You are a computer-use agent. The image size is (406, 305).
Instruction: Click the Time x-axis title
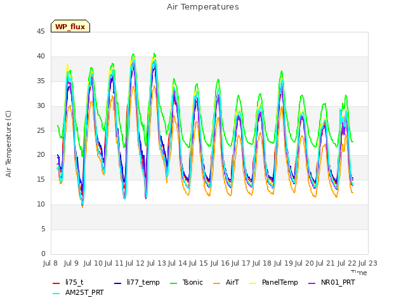pos(359,273)
